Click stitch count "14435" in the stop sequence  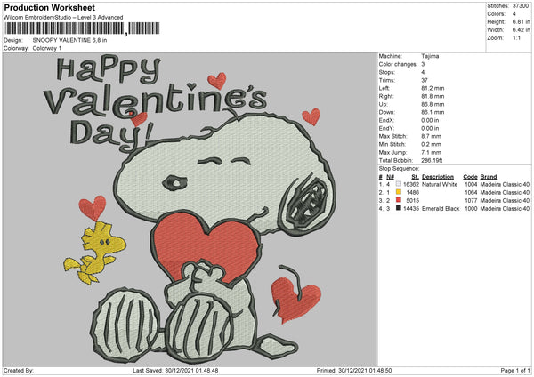point(411,209)
